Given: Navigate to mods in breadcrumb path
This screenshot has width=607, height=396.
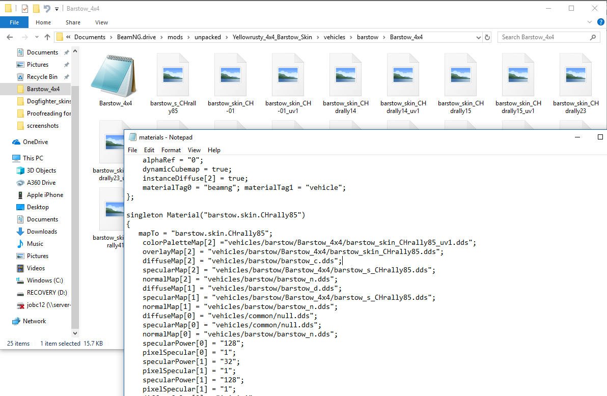Looking at the screenshot, I should tap(175, 37).
